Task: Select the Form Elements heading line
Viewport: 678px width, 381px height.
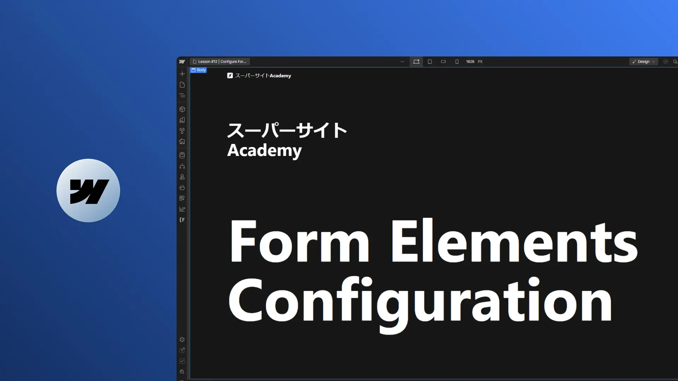Action: tap(434, 241)
